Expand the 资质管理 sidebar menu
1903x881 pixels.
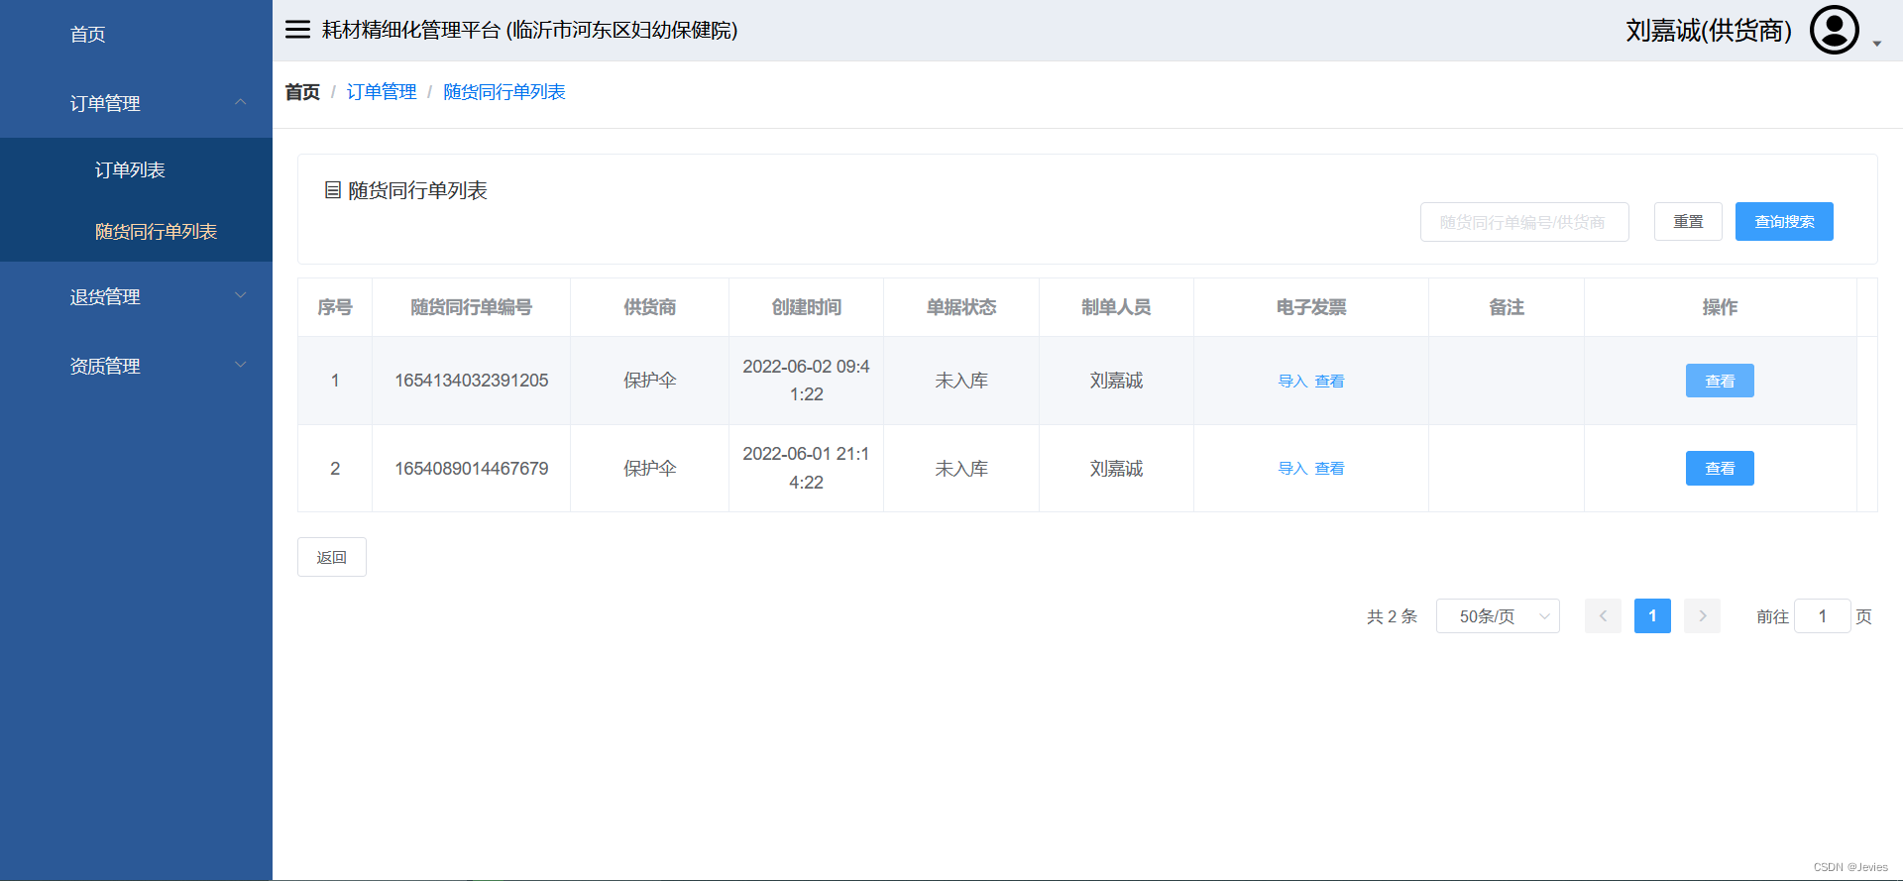[136, 366]
